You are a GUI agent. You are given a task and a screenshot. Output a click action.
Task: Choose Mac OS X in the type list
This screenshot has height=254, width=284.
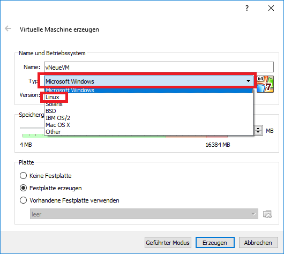[x=148, y=125]
